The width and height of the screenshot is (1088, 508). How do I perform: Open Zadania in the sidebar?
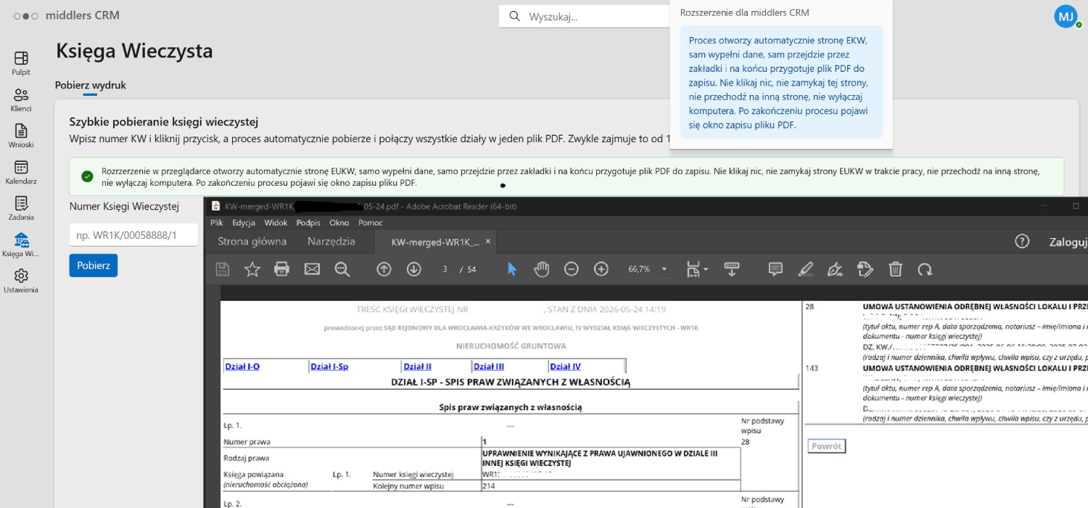(21, 209)
